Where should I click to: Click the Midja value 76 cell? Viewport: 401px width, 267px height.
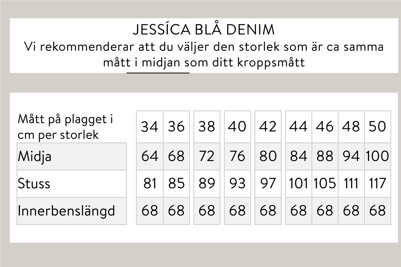point(237,156)
